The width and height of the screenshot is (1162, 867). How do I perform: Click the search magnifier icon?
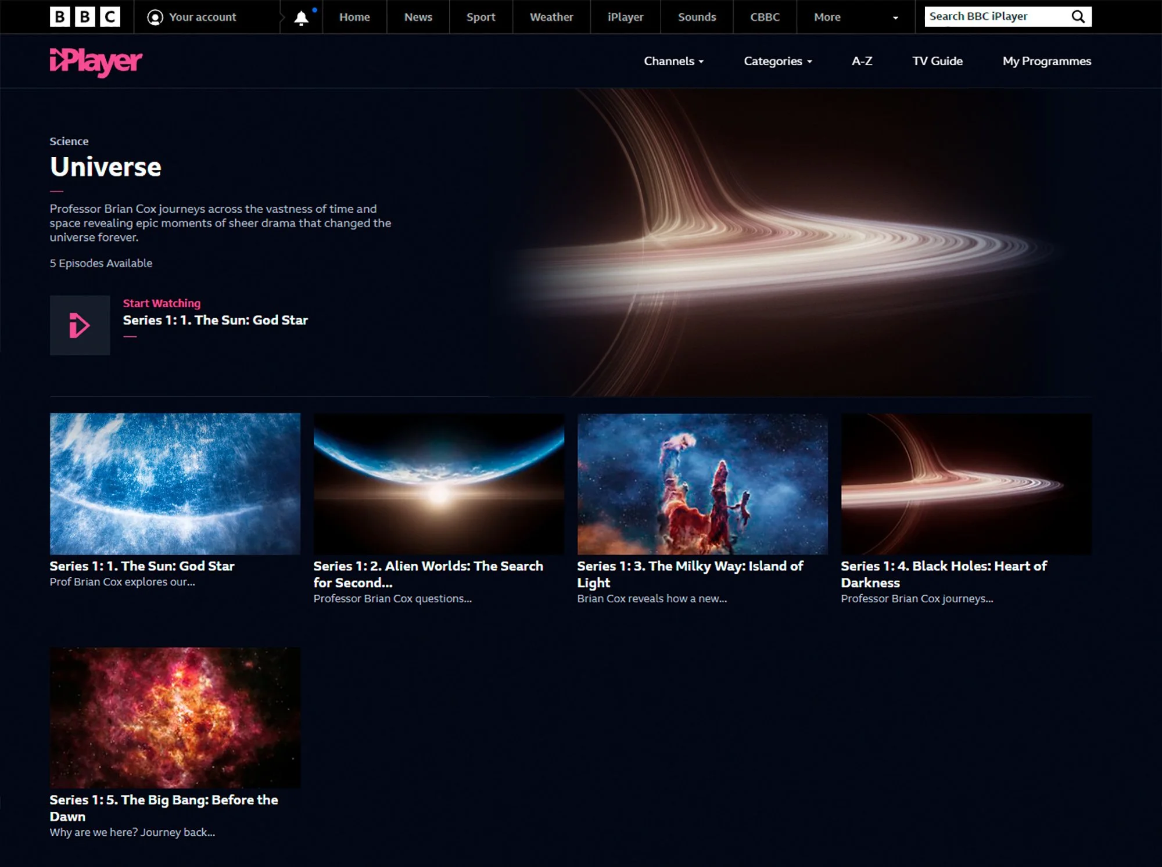[1078, 17]
